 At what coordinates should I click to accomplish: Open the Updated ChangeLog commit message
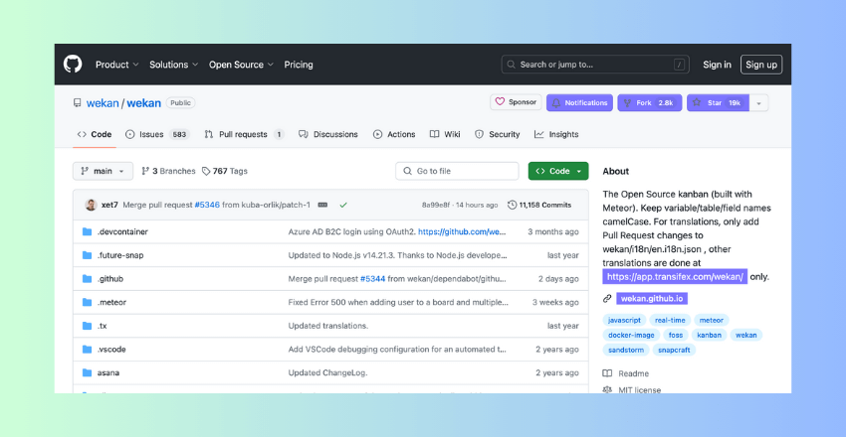click(x=327, y=373)
